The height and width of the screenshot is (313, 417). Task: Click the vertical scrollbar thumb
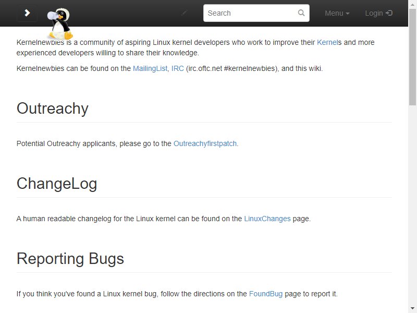point(412,57)
